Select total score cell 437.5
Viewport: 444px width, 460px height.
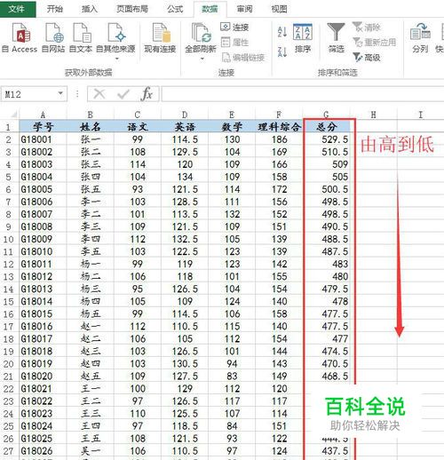coord(326,451)
